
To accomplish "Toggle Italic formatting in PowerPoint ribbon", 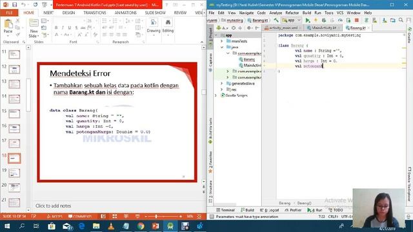I will click(x=63, y=28).
